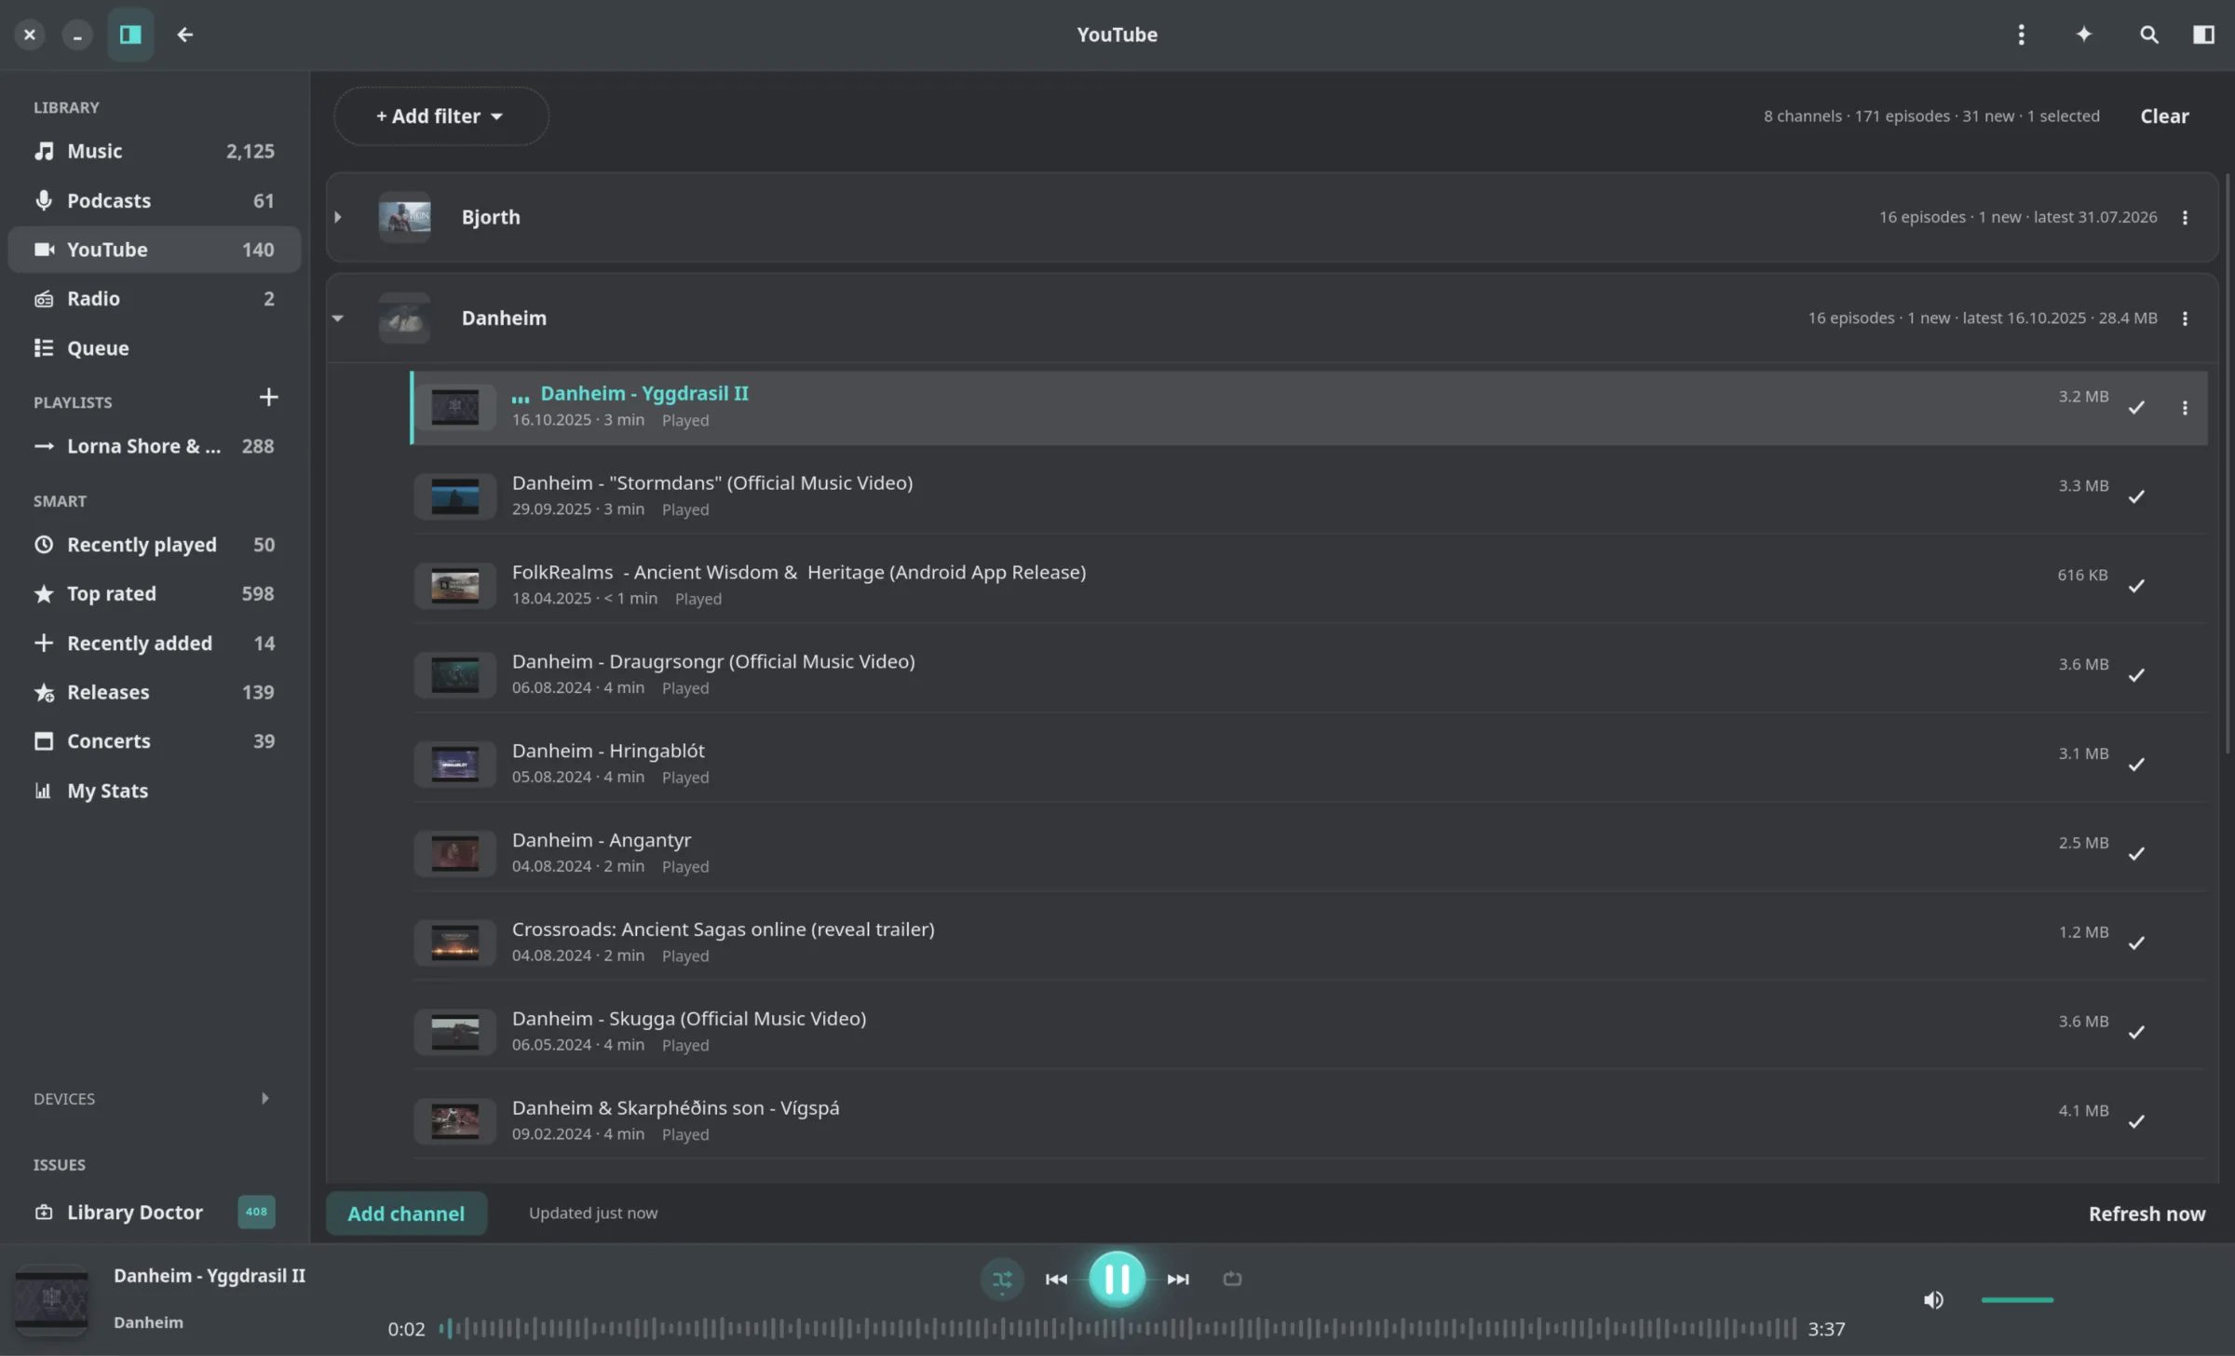Open Radio section
The width and height of the screenshot is (2235, 1356).
click(154, 299)
